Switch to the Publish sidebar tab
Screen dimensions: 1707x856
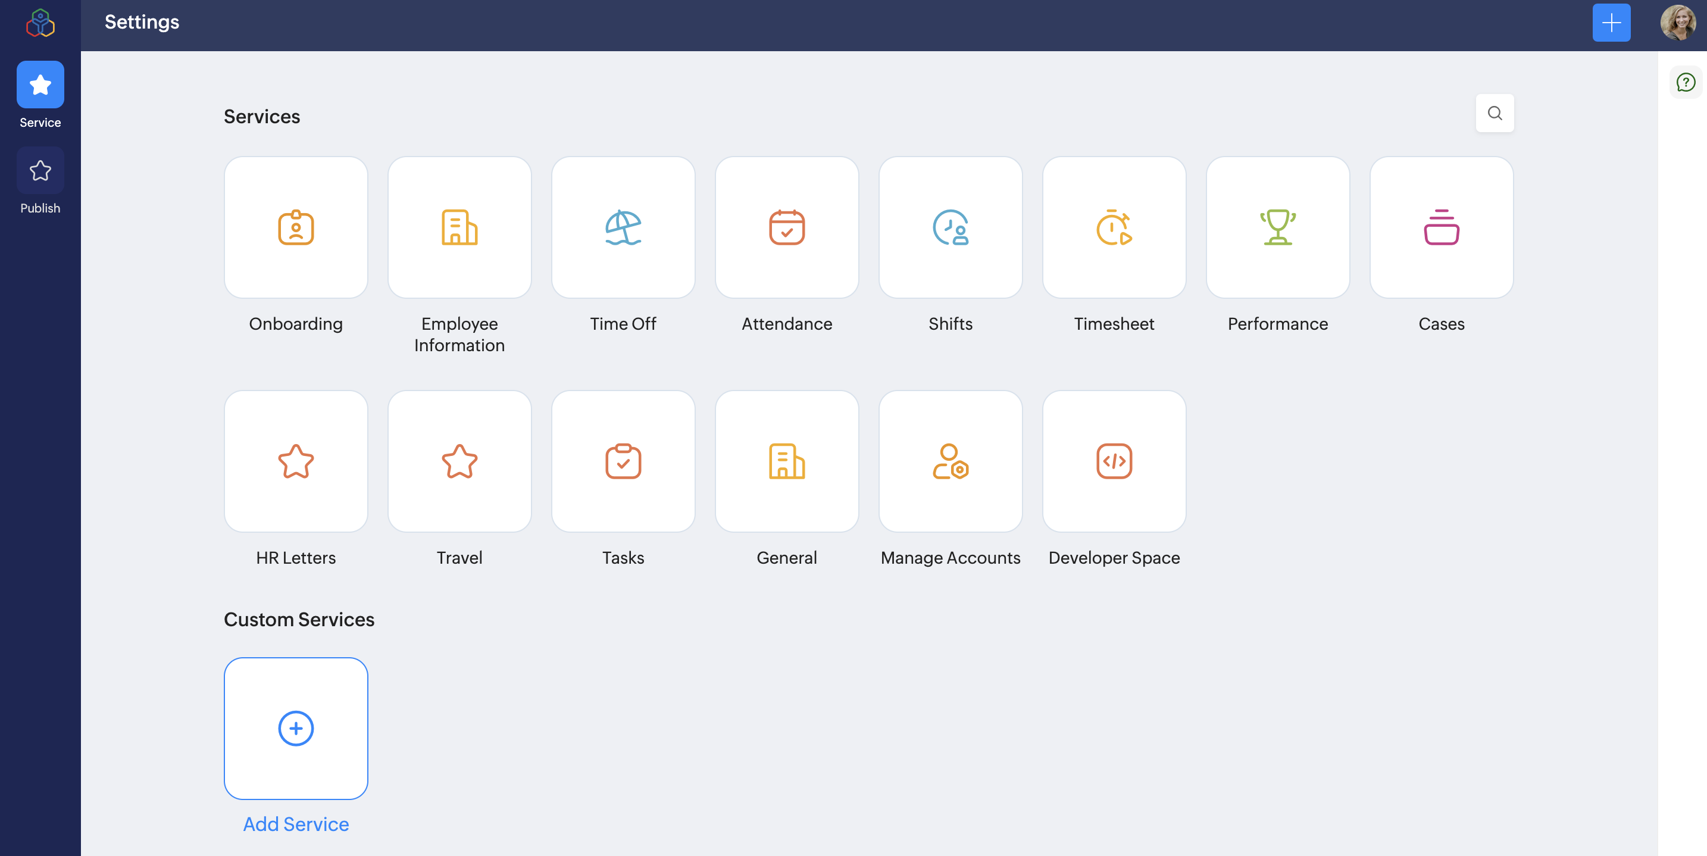[x=40, y=171]
